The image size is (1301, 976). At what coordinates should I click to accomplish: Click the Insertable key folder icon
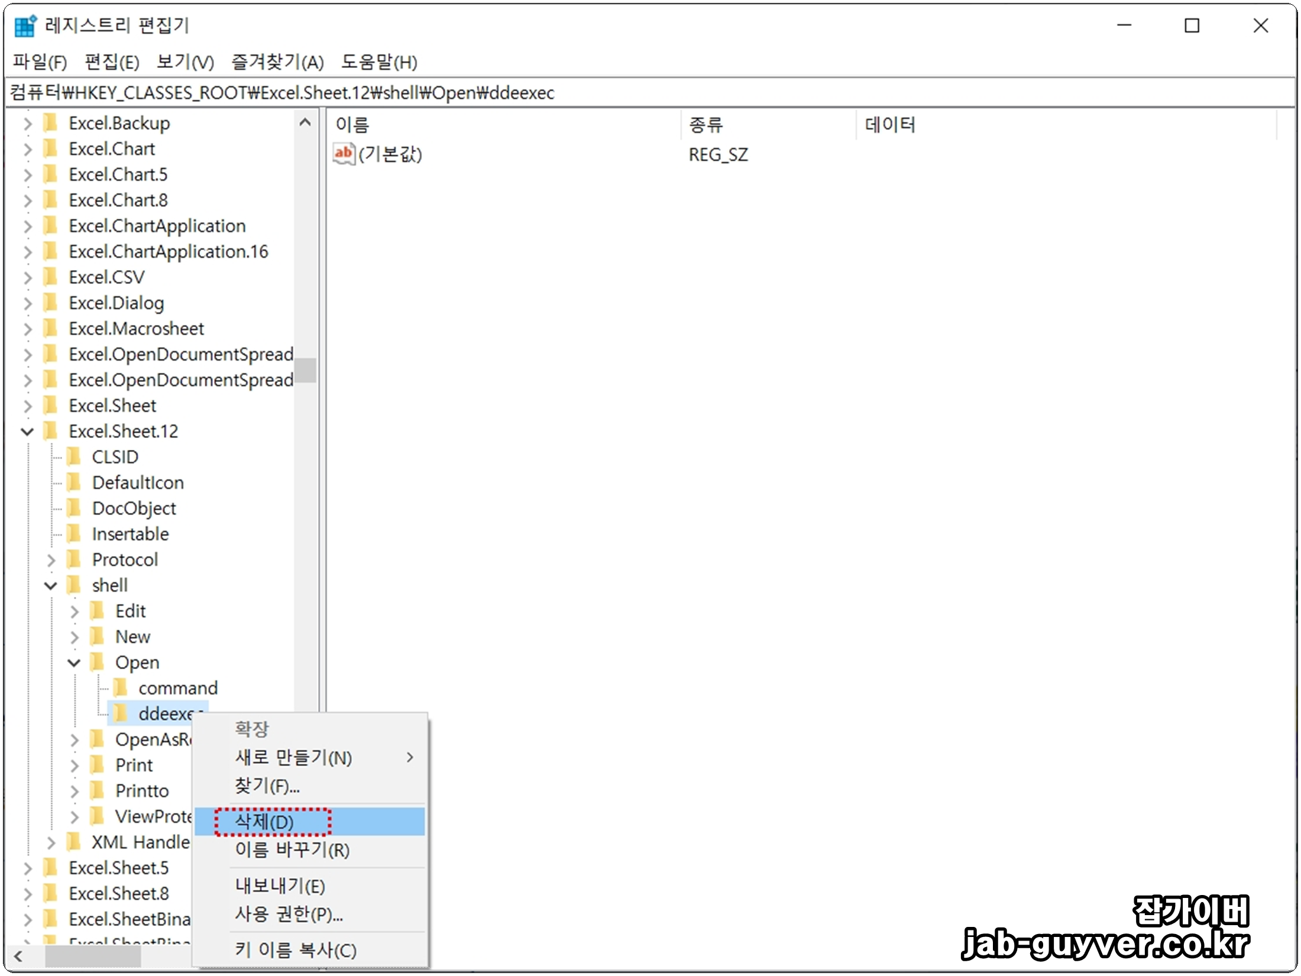[74, 534]
